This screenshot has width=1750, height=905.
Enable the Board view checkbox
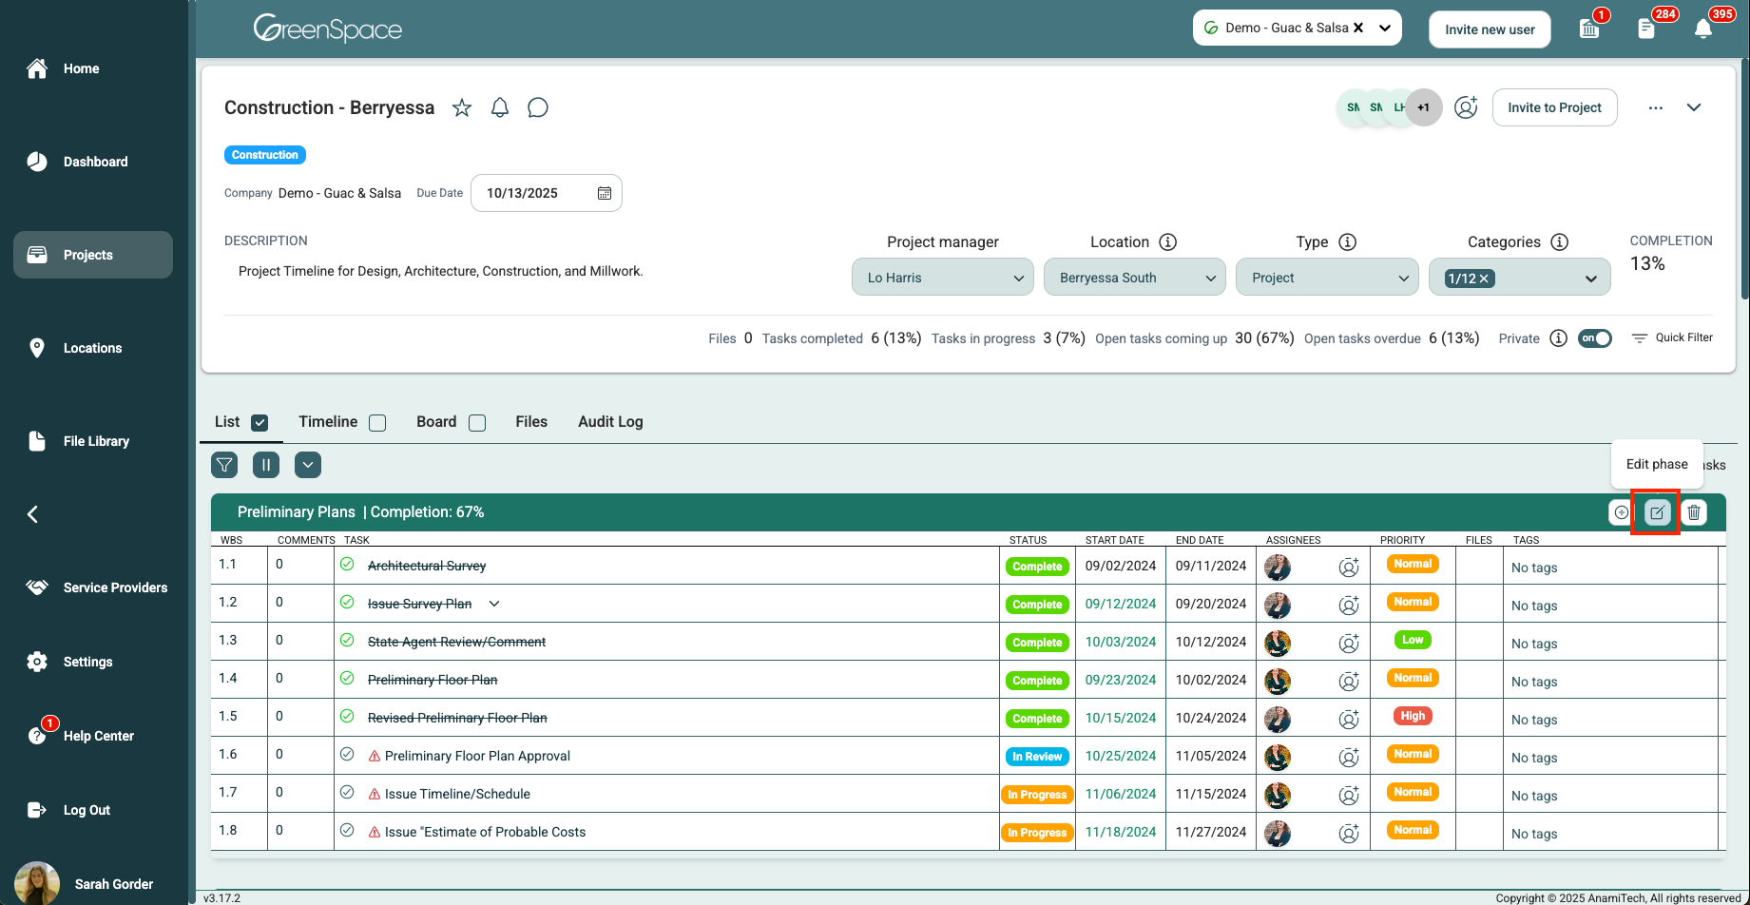(477, 423)
